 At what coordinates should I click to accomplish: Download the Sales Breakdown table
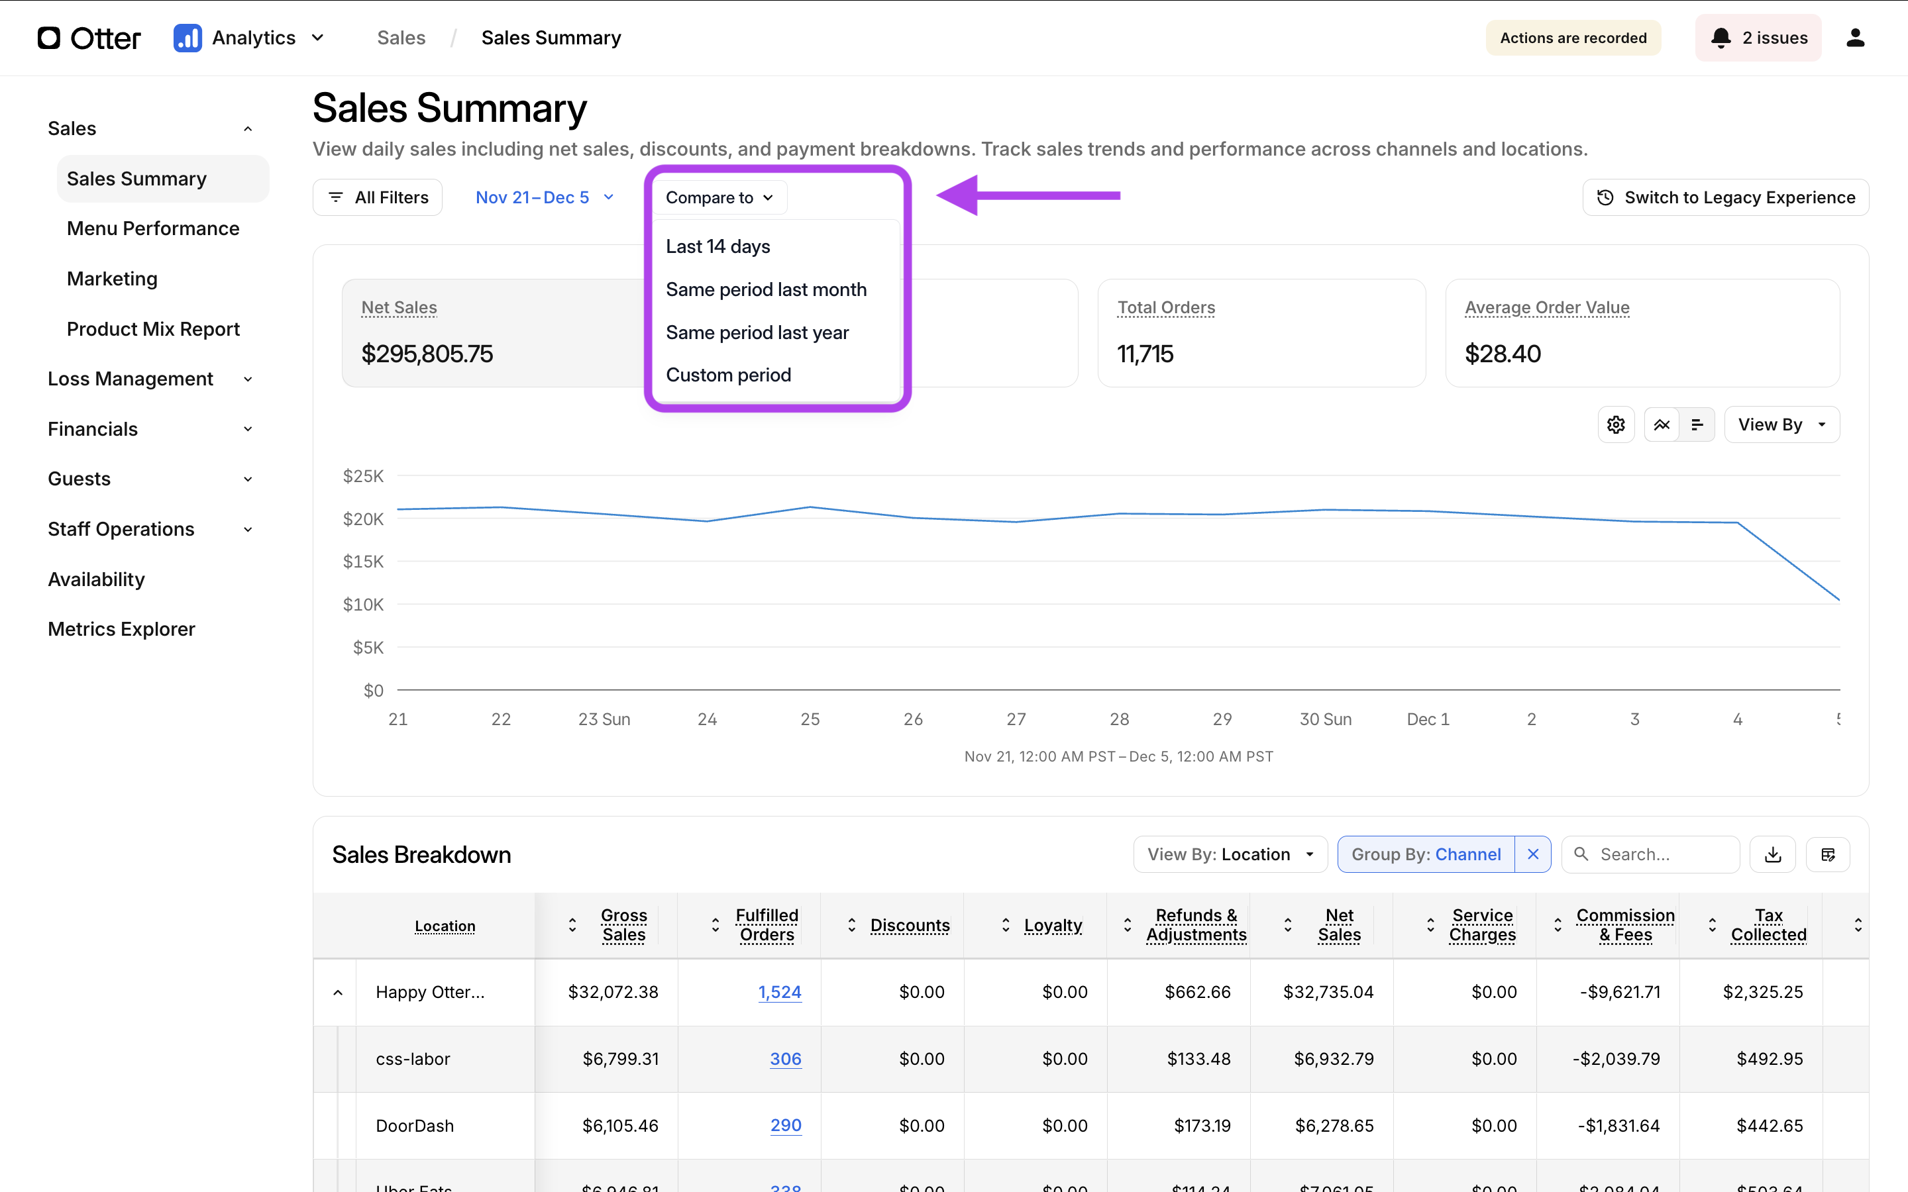click(1772, 854)
